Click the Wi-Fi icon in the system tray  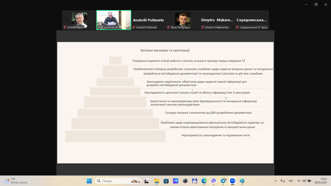tap(299, 181)
